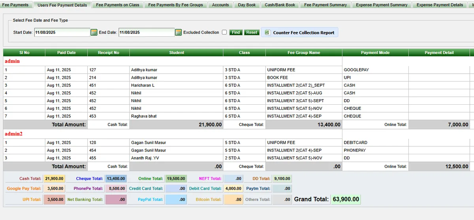The image size is (474, 220).
Task: Click INSTALLMENT 2(CAT 2)_SEPT fee group cell
Action: [304, 85]
